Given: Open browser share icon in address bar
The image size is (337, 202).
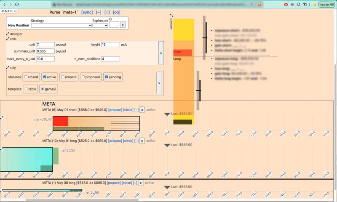Looking at the screenshot, I should click(252, 4).
